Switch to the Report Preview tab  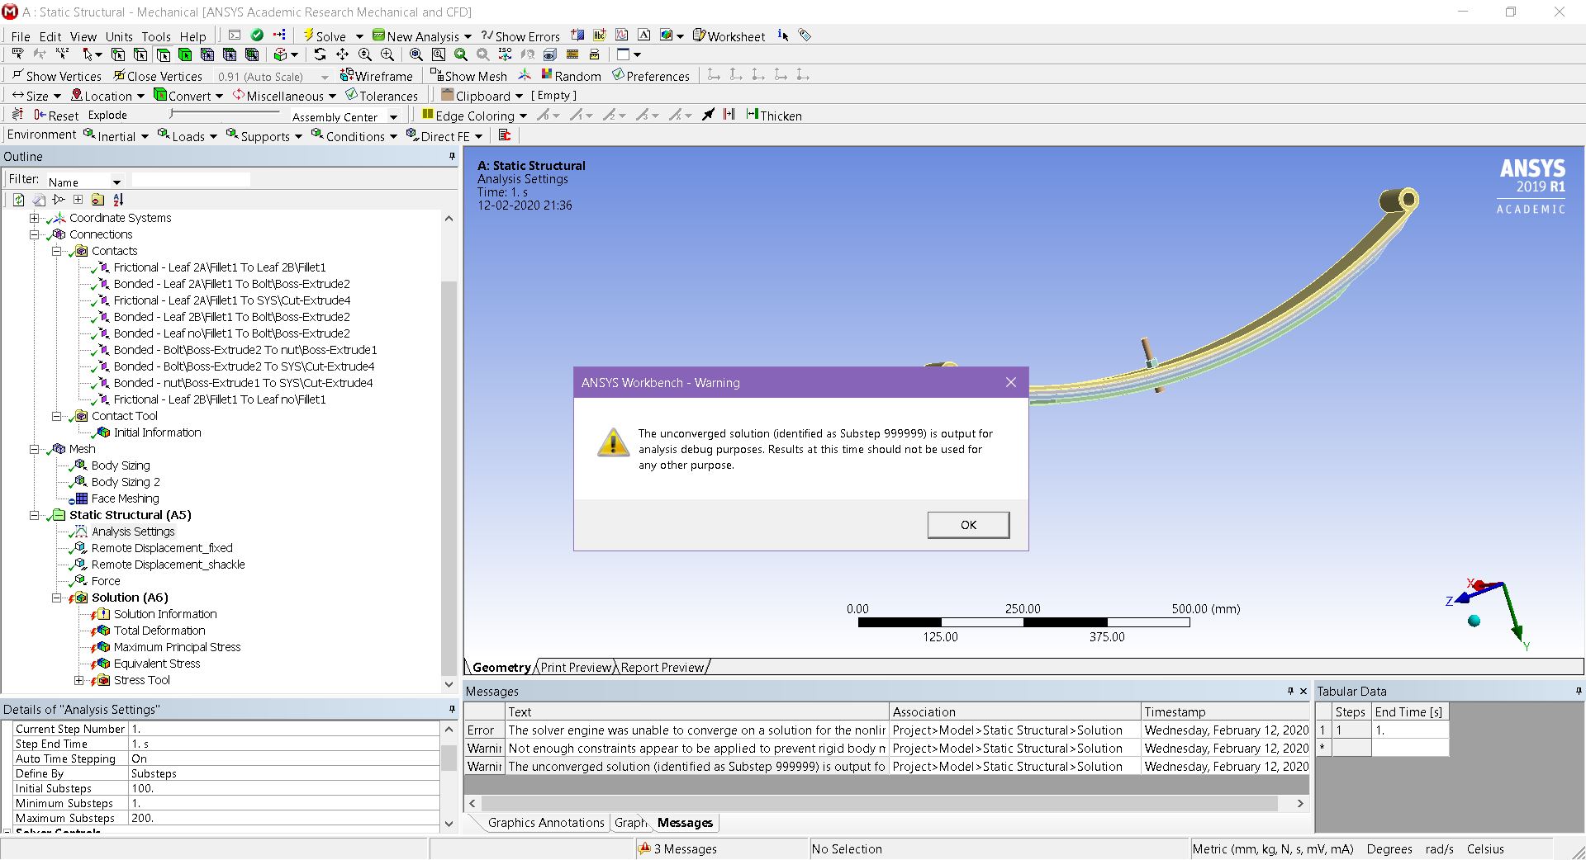(662, 667)
